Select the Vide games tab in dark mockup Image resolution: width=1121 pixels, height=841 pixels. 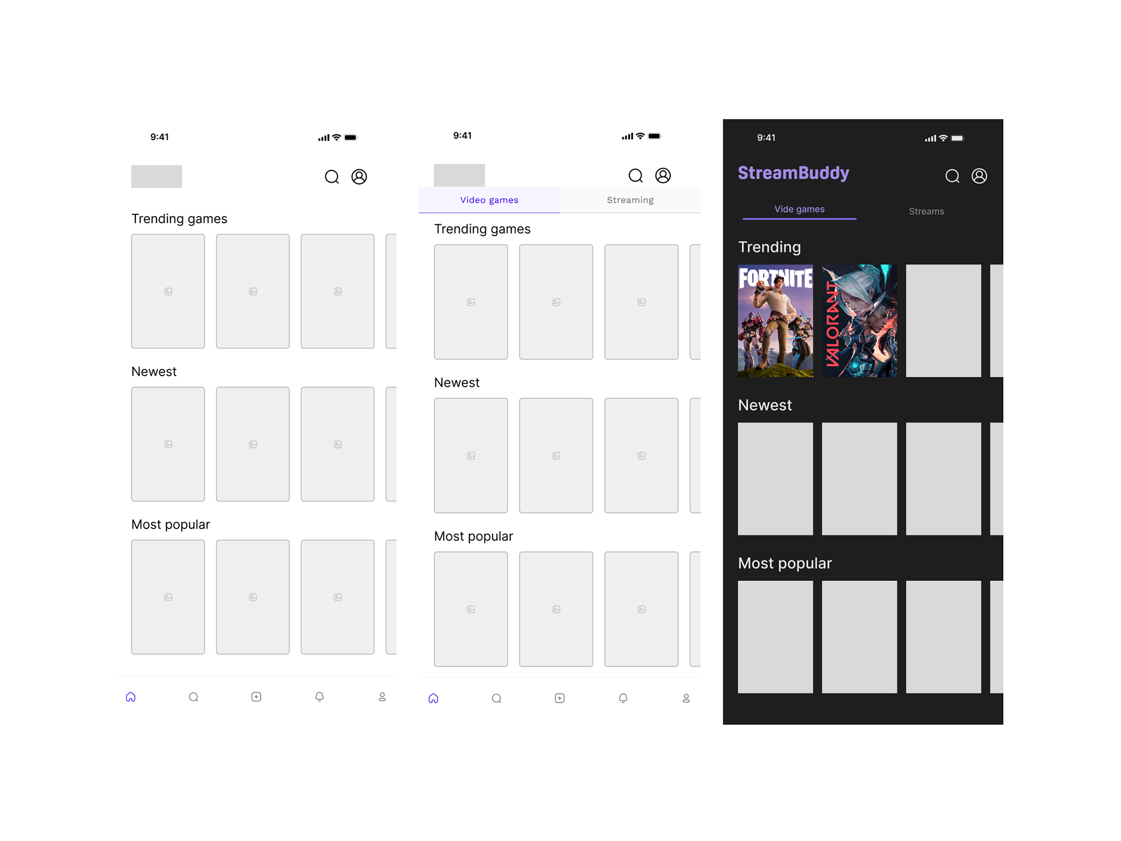tap(799, 210)
